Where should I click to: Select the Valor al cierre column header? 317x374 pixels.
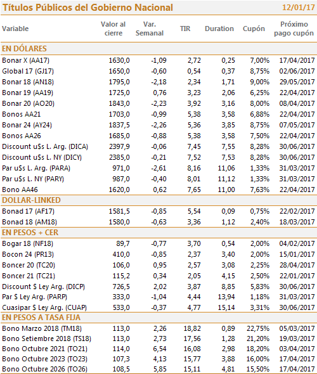(x=113, y=29)
